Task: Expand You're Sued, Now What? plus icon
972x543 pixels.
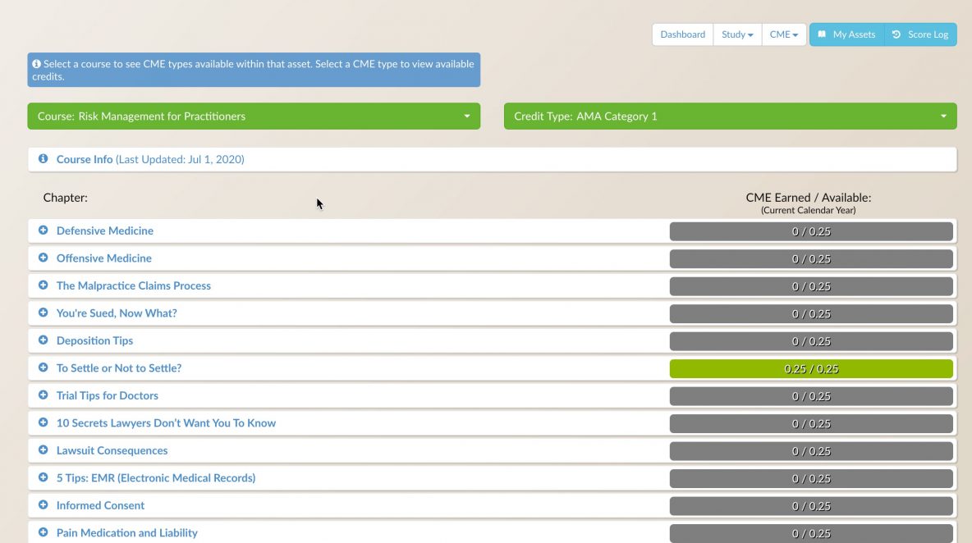Action: click(43, 313)
